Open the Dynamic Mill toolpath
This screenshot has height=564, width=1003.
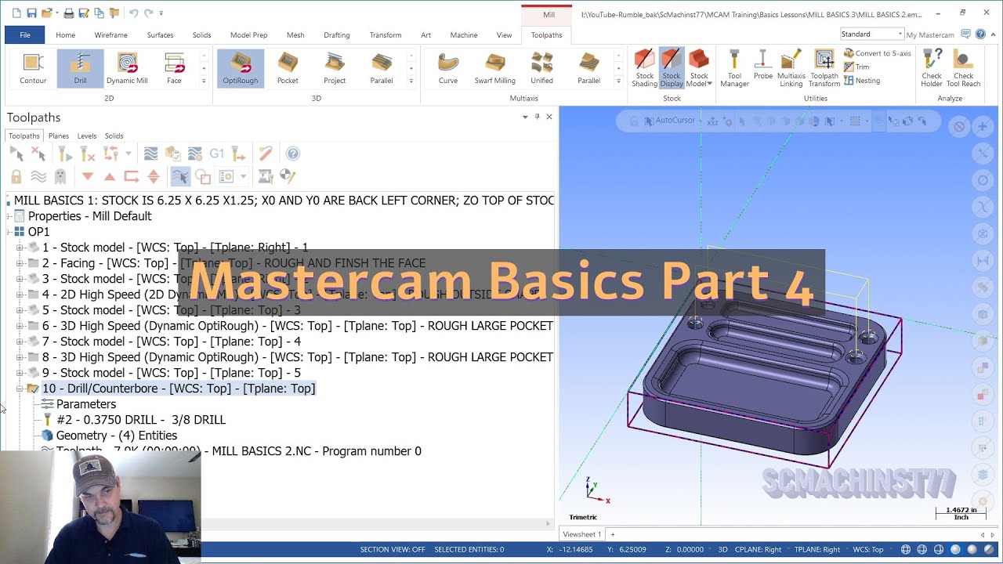click(x=127, y=68)
